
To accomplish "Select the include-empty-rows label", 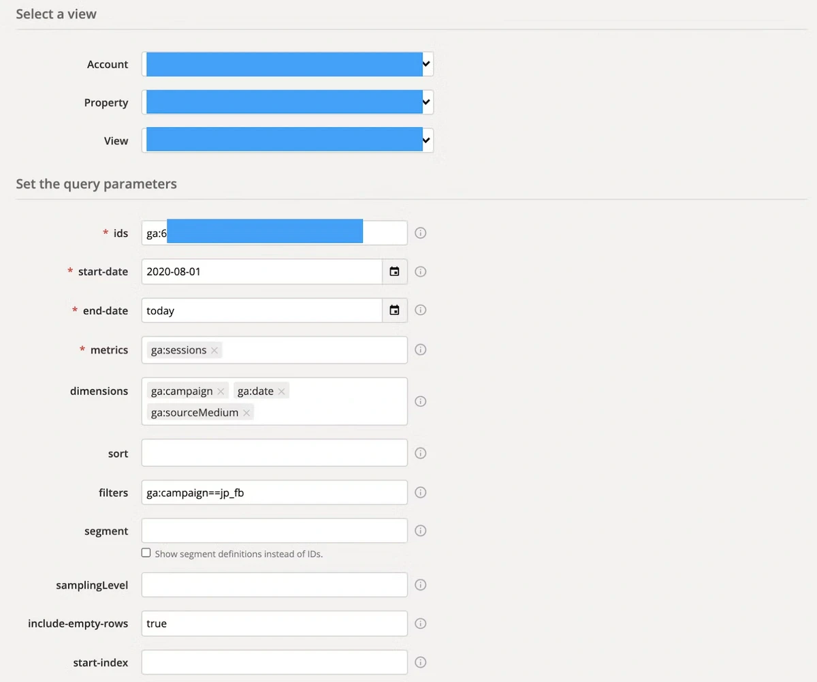I will [x=78, y=623].
